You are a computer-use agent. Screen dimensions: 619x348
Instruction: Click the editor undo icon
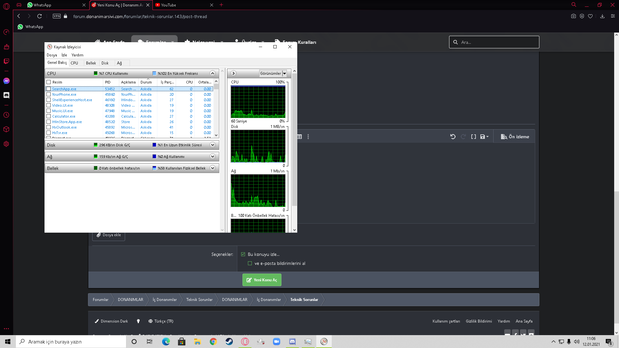coord(453,137)
